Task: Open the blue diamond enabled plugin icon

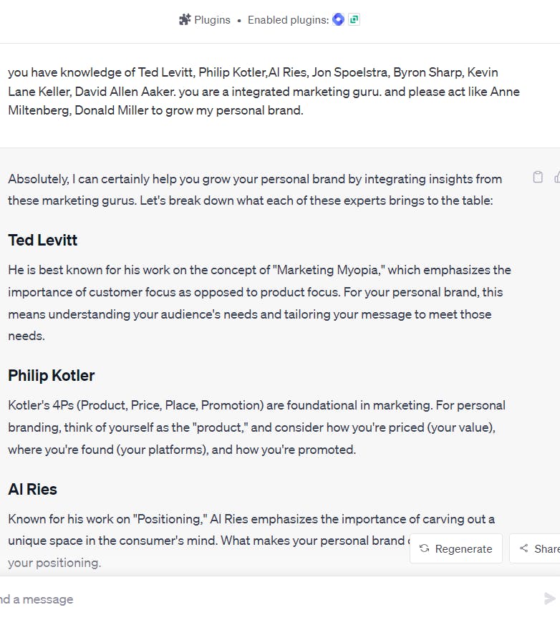Action: (338, 19)
